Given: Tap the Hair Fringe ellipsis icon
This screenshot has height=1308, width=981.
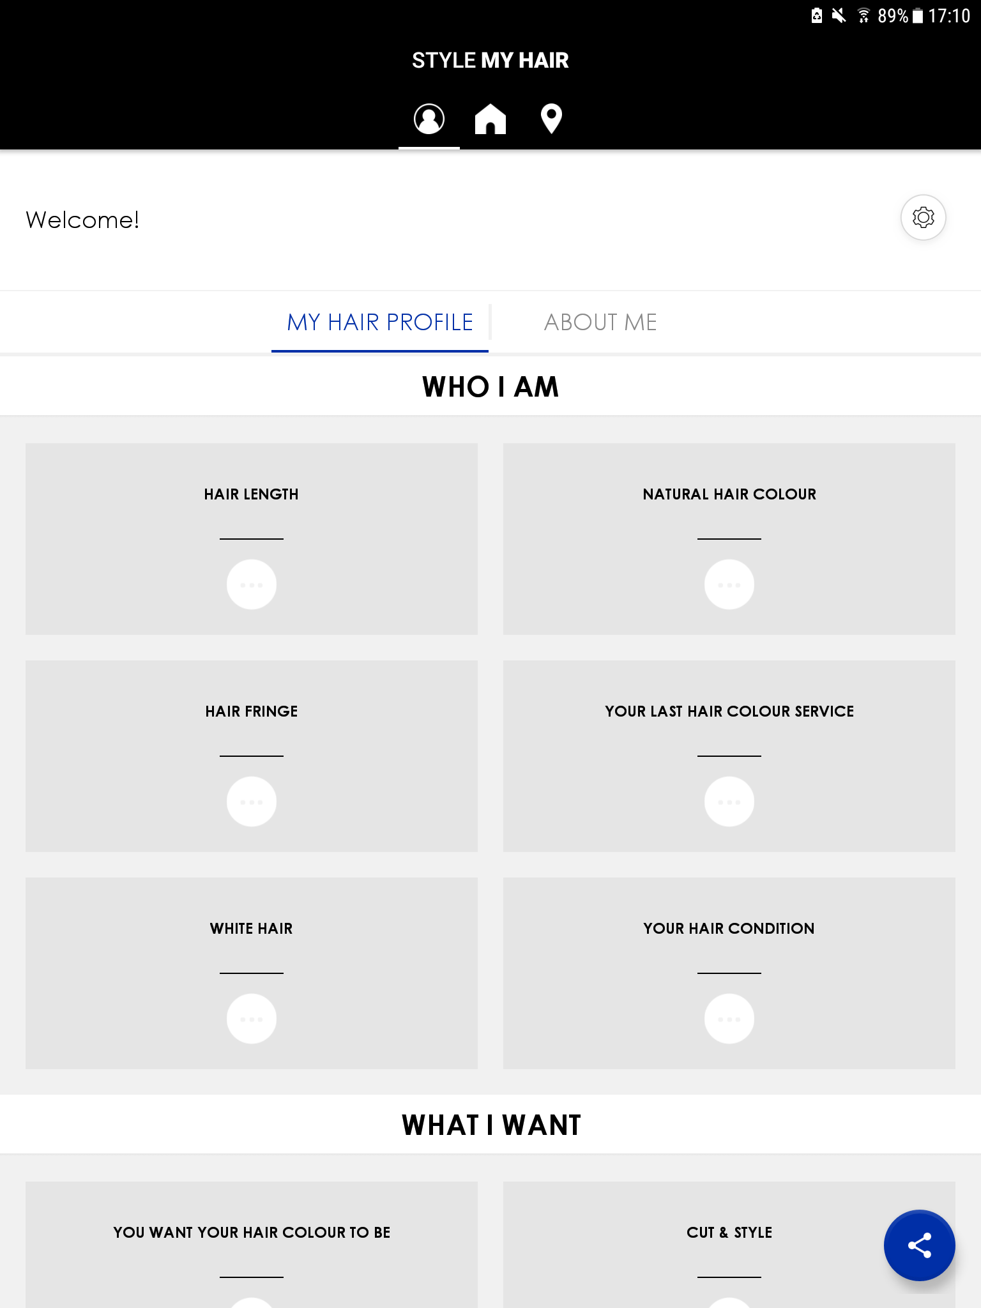Looking at the screenshot, I should [252, 802].
